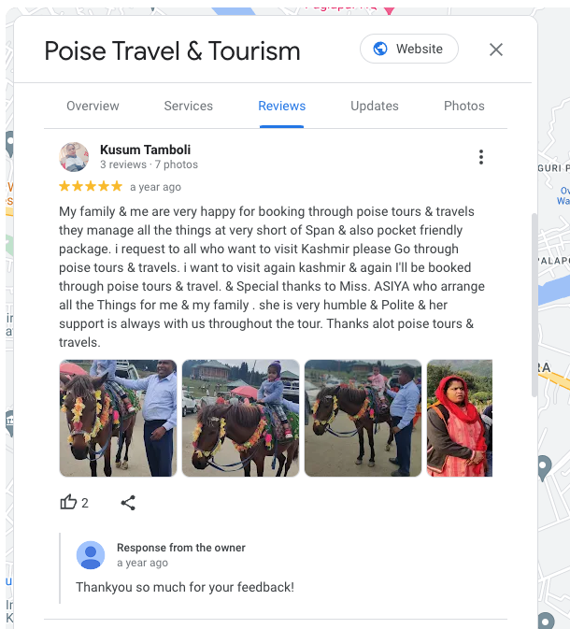Open the Photos tab
Screen dimensions: 570x629
(x=464, y=106)
